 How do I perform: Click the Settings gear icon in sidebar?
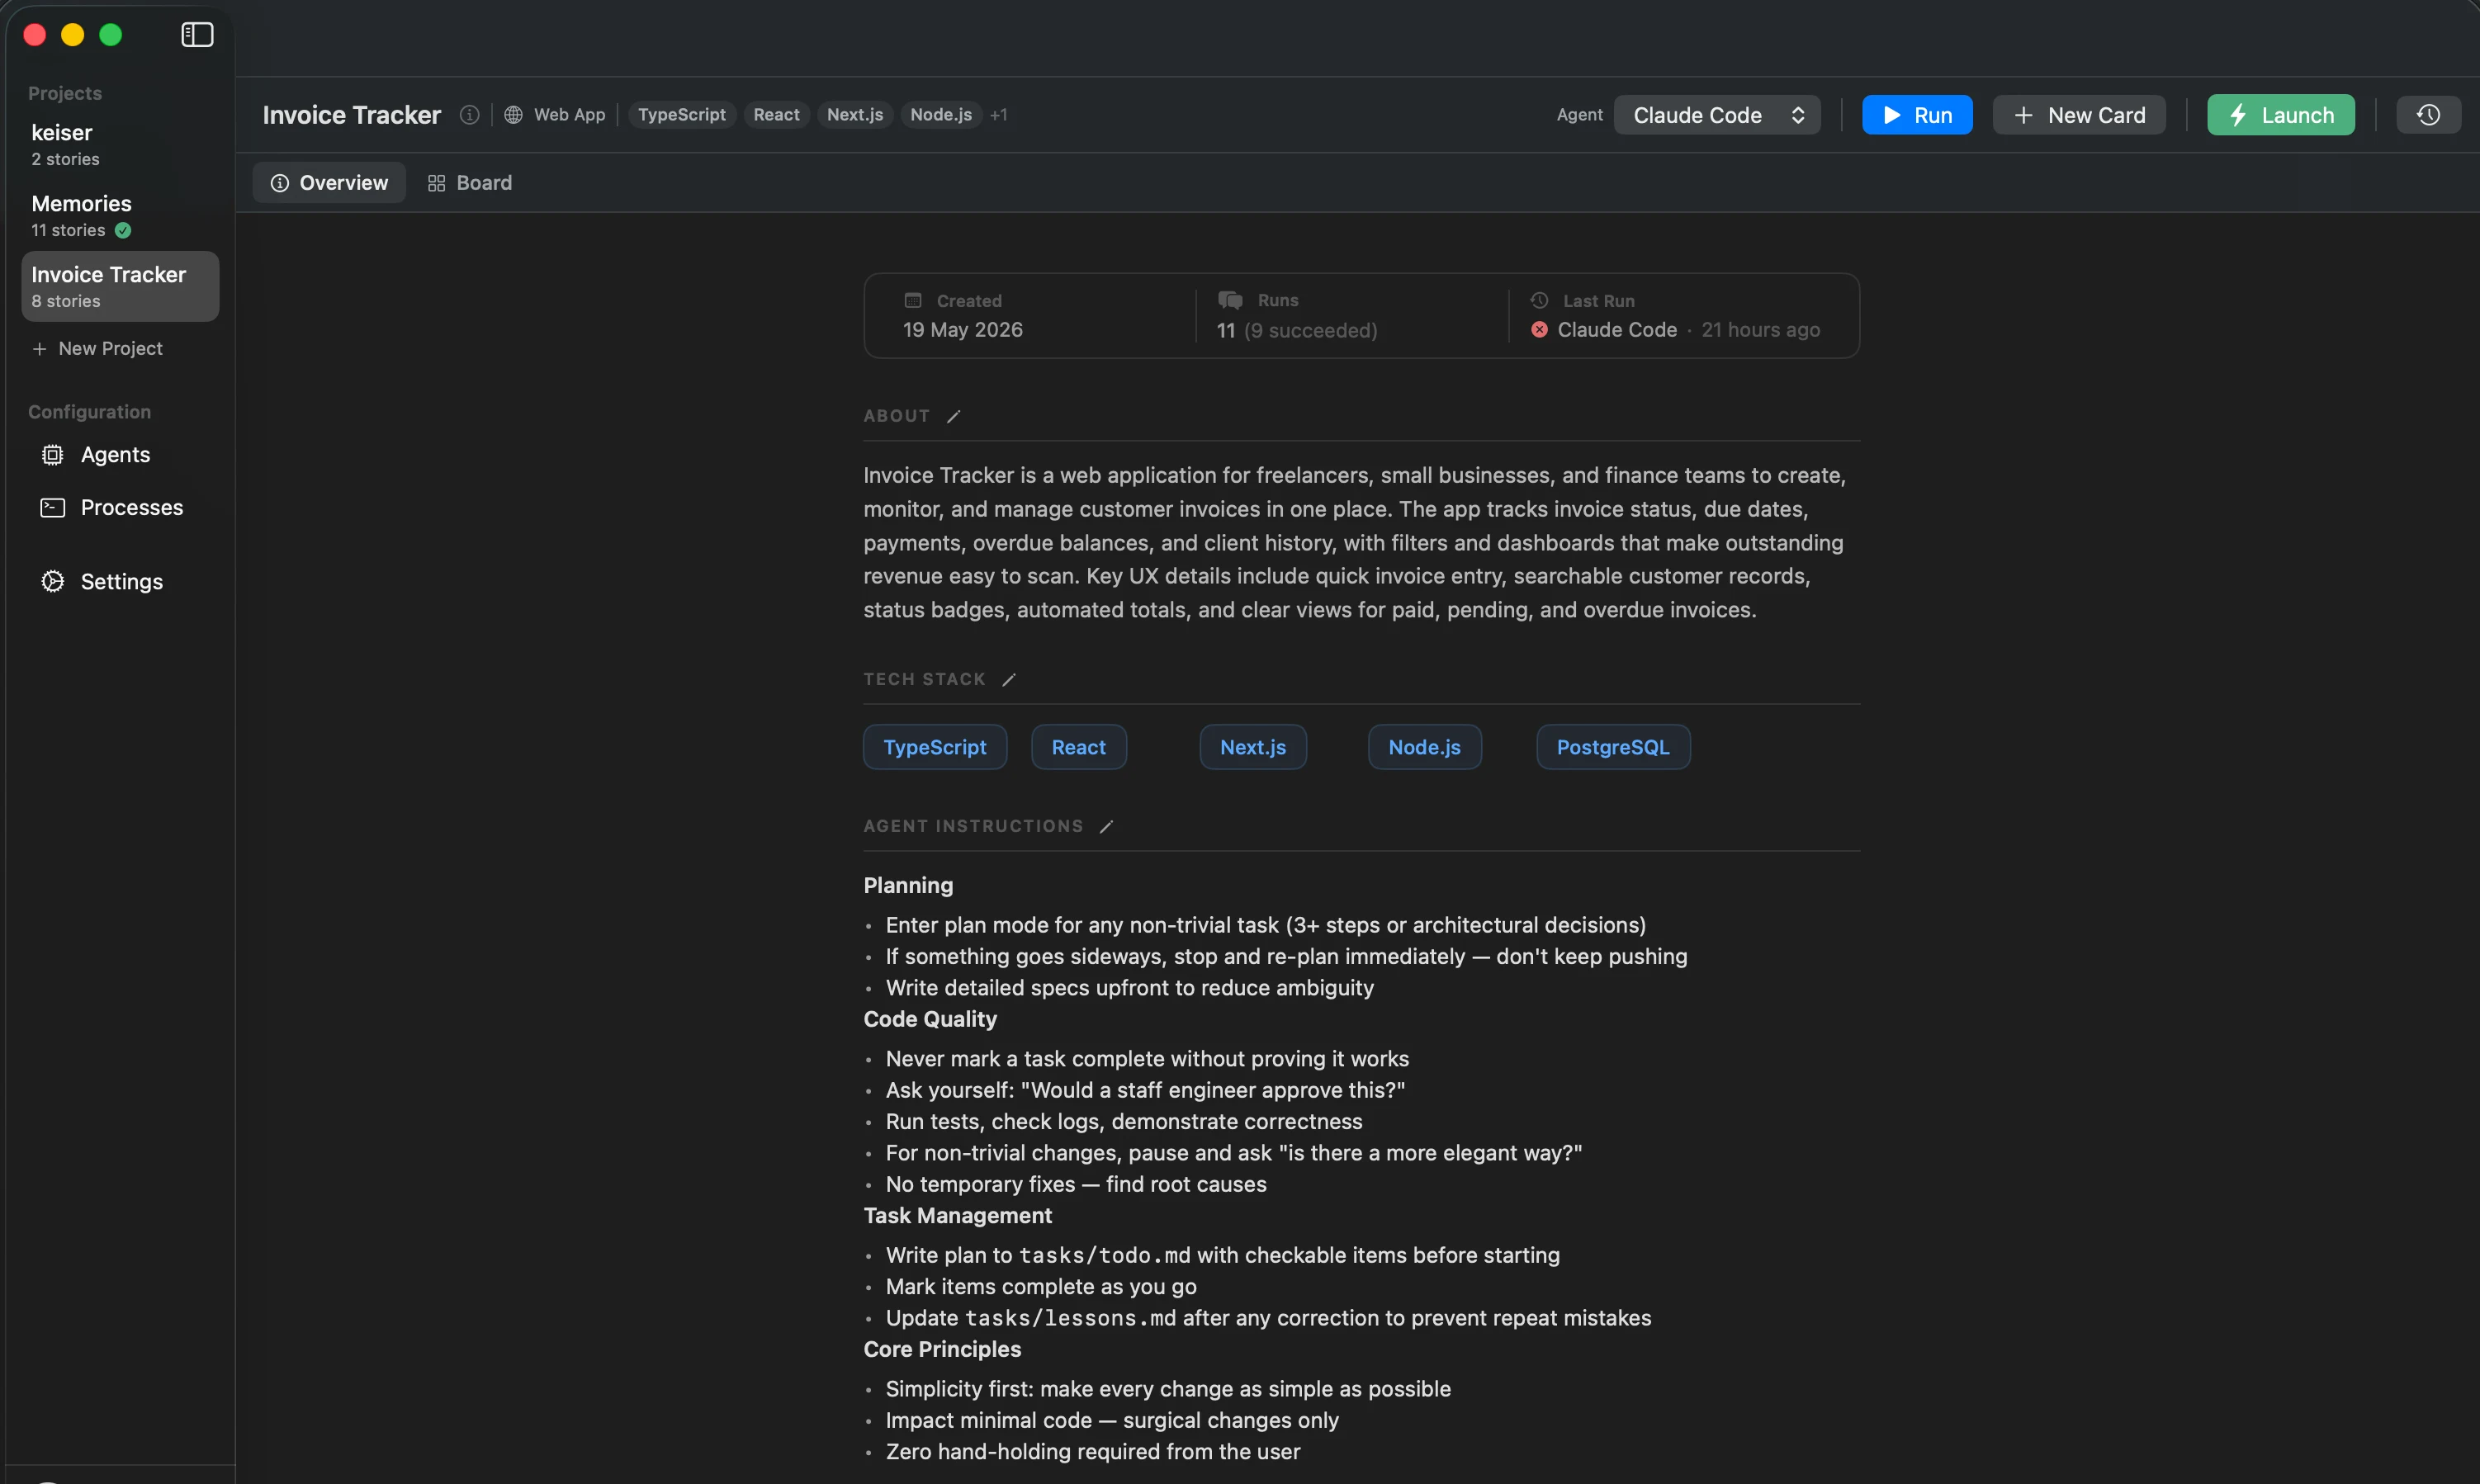pyautogui.click(x=52, y=582)
